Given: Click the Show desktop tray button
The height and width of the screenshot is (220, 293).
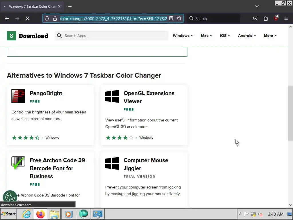Looking at the screenshot, I should pyautogui.click(x=290, y=214).
